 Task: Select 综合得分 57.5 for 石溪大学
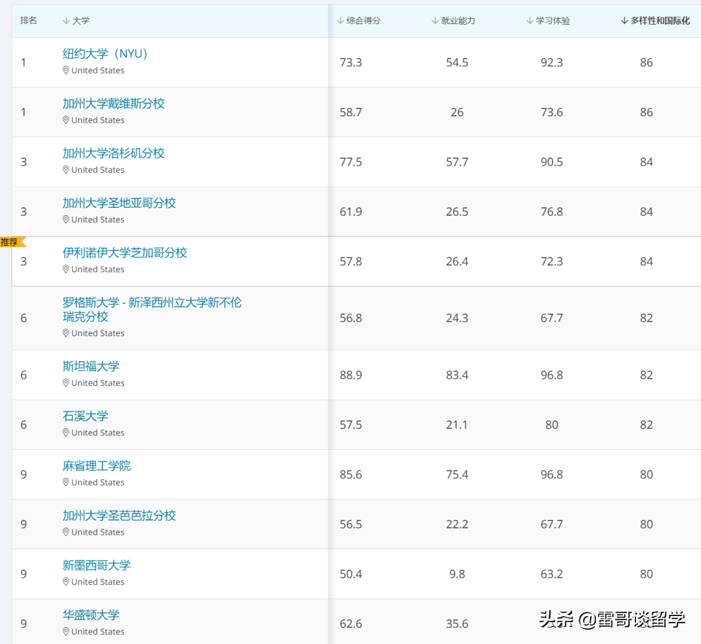(350, 424)
